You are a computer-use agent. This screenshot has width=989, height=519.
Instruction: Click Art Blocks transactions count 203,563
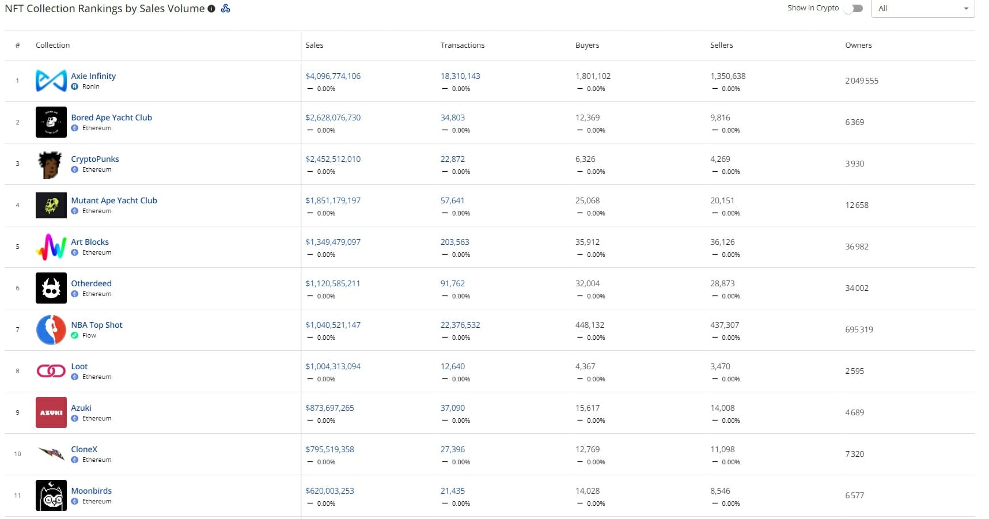coord(455,242)
